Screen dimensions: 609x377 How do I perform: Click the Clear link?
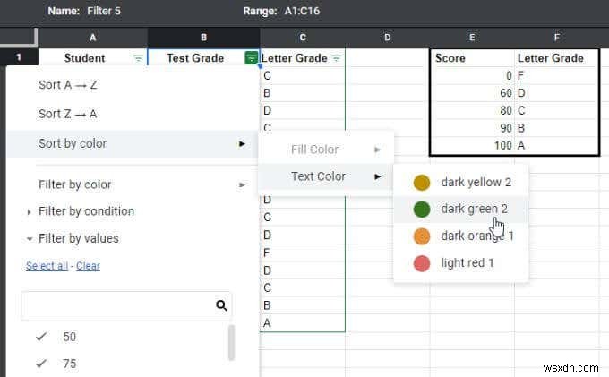(88, 266)
